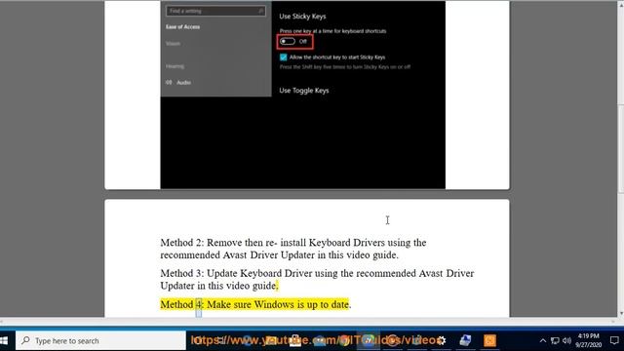Open the orange app icon in the taskbar
This screenshot has height=351, width=624.
pos(489,340)
